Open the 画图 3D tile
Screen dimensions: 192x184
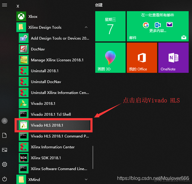(x=110, y=58)
